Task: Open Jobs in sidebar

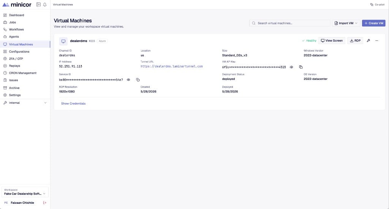Action: point(25,22)
